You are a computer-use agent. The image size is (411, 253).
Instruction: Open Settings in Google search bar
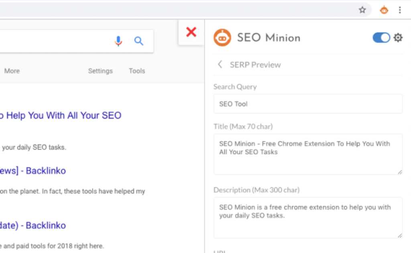coord(100,71)
